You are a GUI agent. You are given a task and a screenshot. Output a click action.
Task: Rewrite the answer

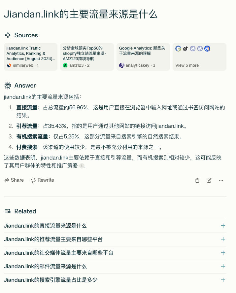pyautogui.click(x=42, y=180)
